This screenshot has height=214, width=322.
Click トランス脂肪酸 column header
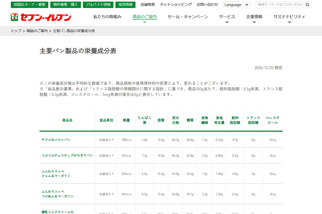pyautogui.click(x=253, y=120)
